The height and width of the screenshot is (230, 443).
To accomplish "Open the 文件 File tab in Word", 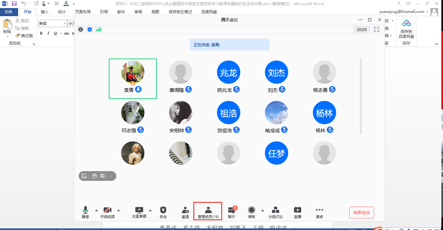I will coord(9,12).
